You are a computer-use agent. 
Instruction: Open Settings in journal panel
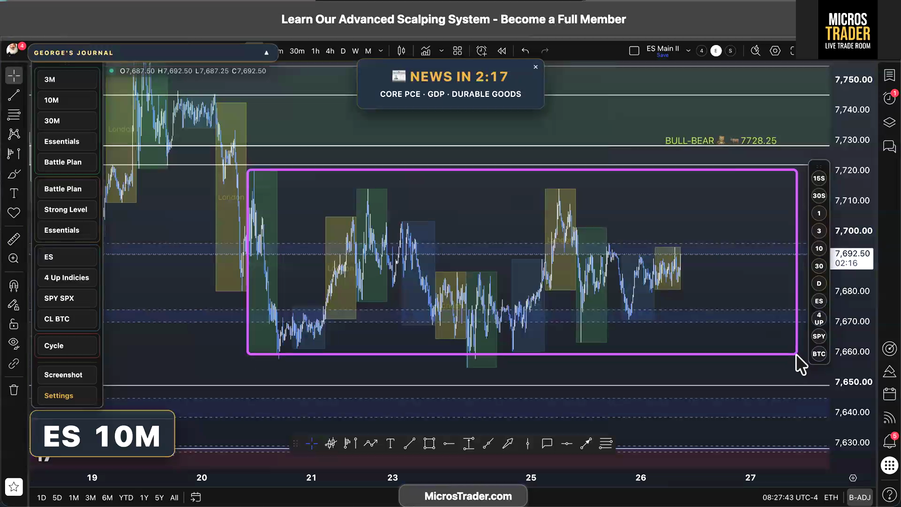(x=67, y=395)
